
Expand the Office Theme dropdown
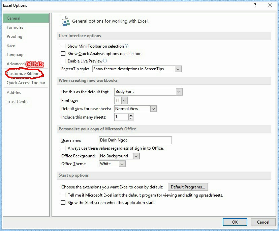coord(122,164)
